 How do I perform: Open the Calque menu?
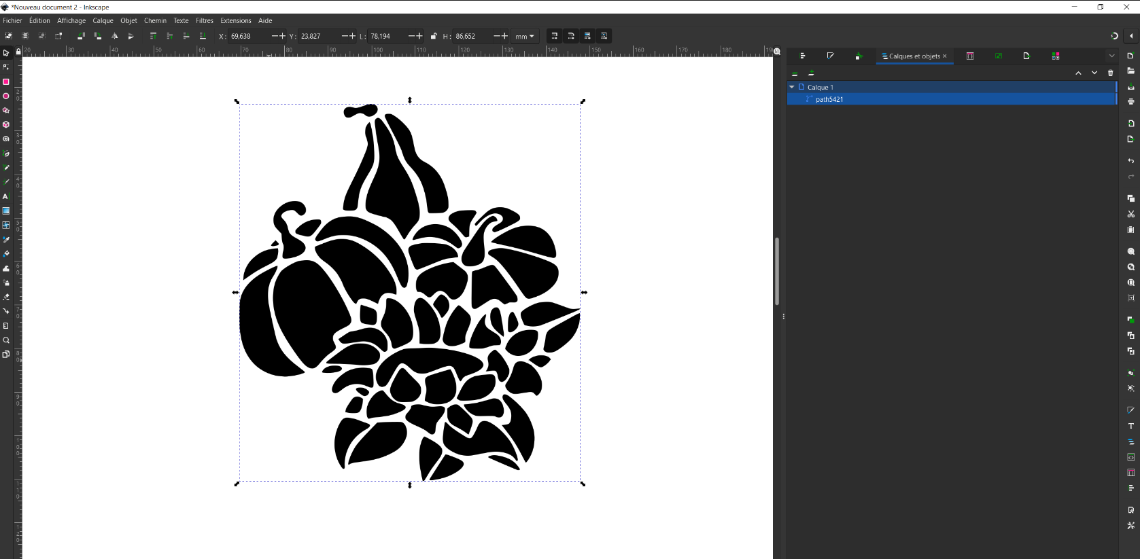103,20
